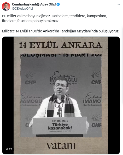
Task: Click the blue verified badge
Action: (58, 4)
